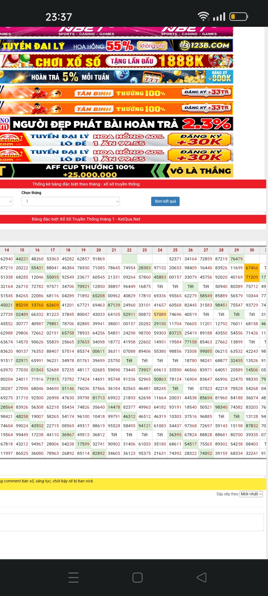Tap the battery indicator icon

239,16
